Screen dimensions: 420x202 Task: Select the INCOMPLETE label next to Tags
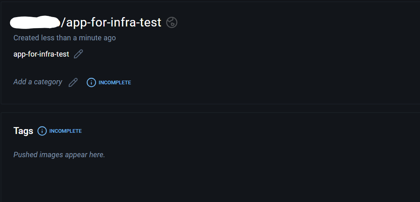pyautogui.click(x=66, y=131)
